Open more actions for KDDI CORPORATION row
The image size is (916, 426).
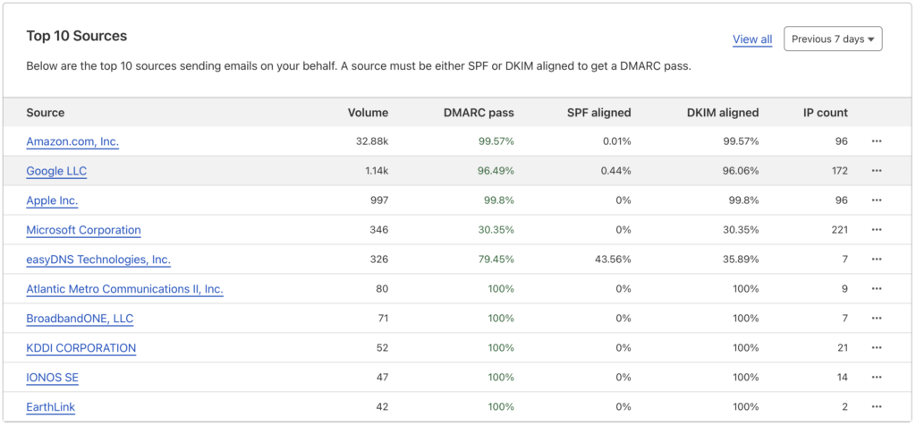[x=876, y=348]
